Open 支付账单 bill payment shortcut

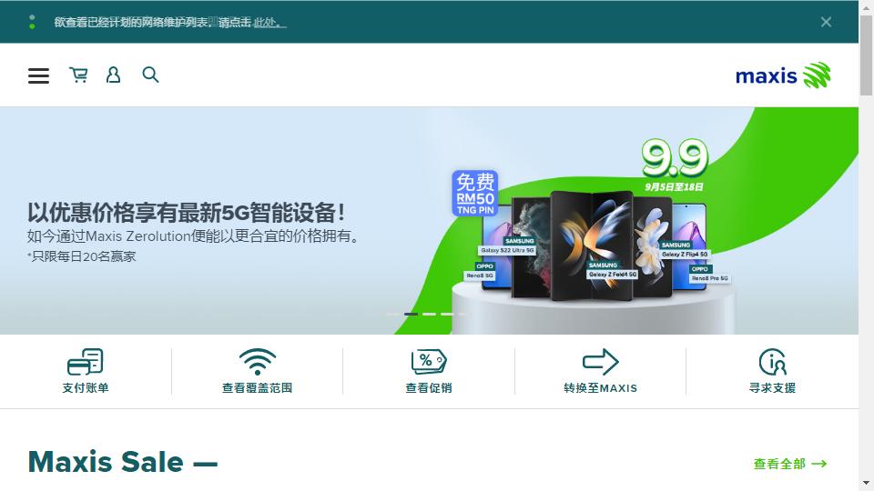[86, 371]
